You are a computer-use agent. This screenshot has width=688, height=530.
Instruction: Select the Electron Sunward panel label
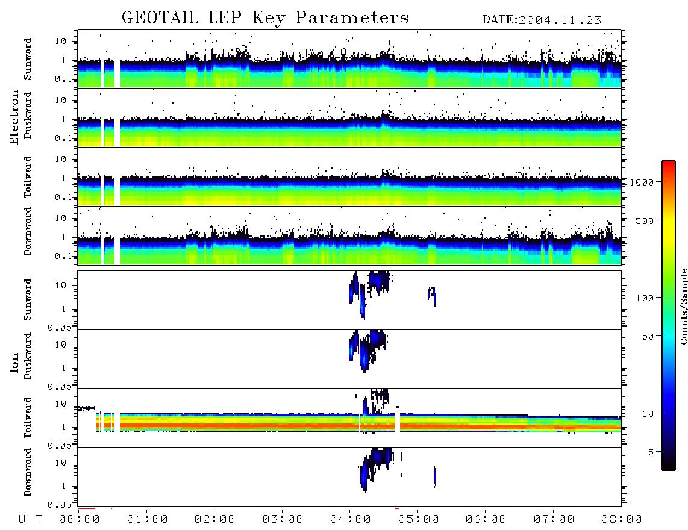28,59
